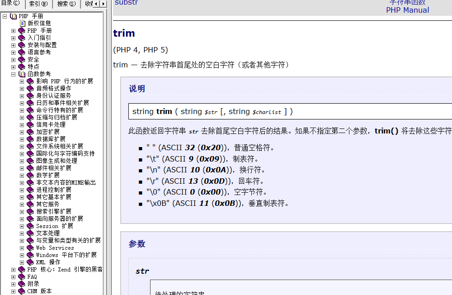The height and width of the screenshot is (295, 452).
Task: Collapse the root PHP 手册 tree node
Action: 5,16
